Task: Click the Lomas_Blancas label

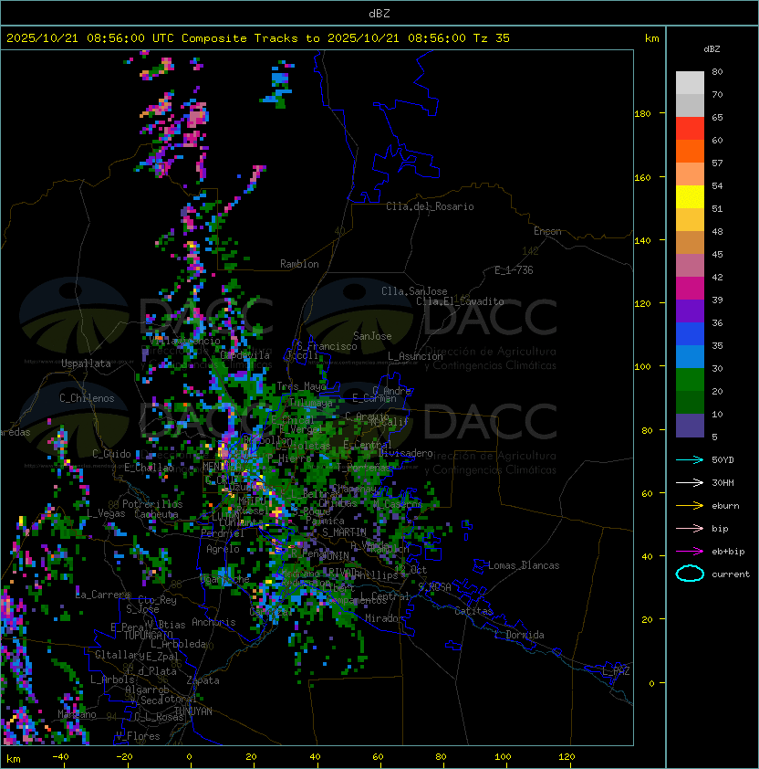Action: click(524, 565)
